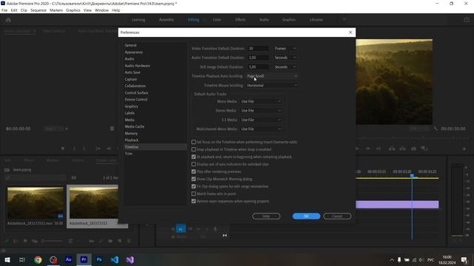Click the Windows Start button
Screen dimensions: 474x266
coord(7,259)
